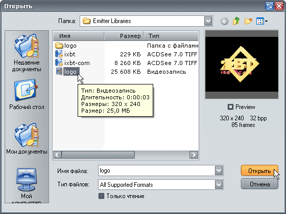
Task: Sort by the Тип column header
Action: 171,36
